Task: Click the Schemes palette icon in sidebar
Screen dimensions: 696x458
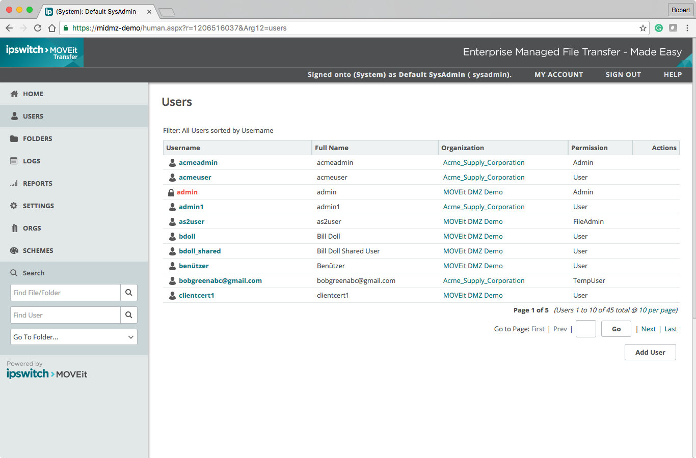Action: tap(14, 250)
